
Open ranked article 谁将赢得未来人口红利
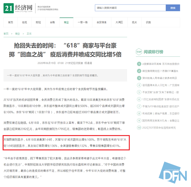click(161, 85)
